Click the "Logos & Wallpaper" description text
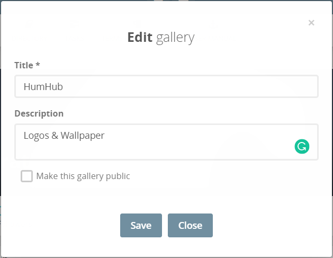 click(64, 135)
